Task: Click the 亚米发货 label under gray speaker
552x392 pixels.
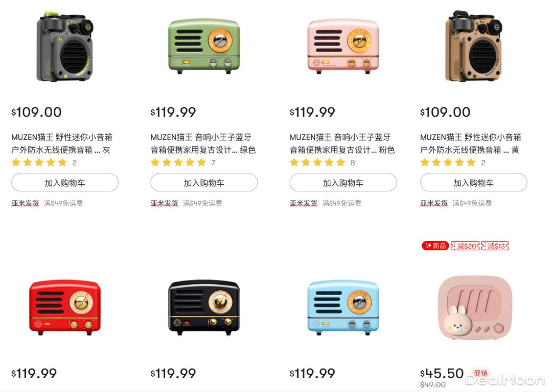Action: click(26, 203)
